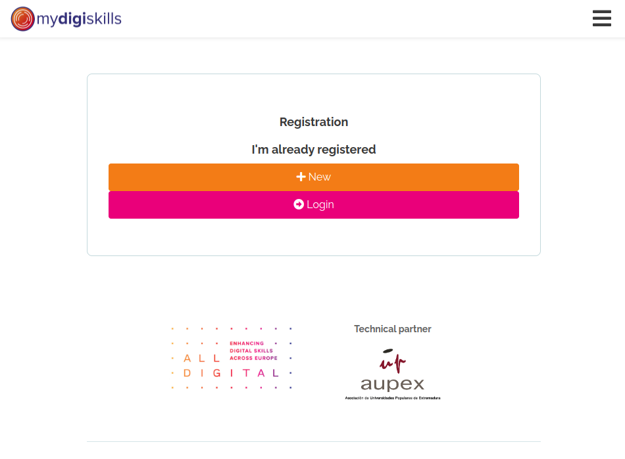Select the "I'm already registered" heading
625x459 pixels.
coord(314,150)
